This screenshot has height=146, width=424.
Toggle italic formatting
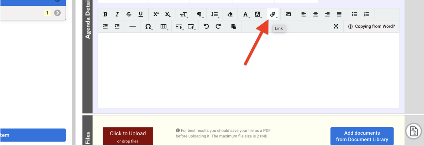pyautogui.click(x=117, y=14)
